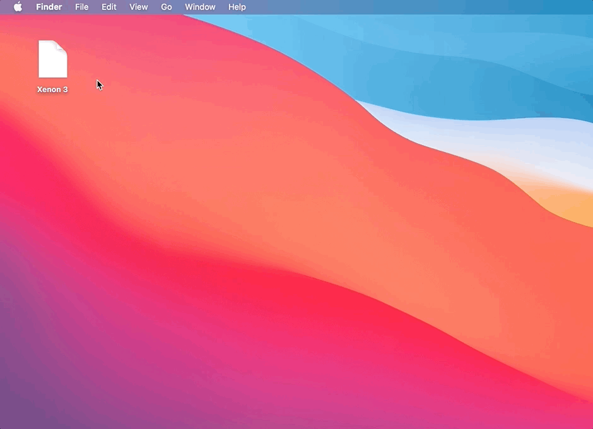Viewport: 593px width, 429px height.
Task: Open the Edit menu
Action: point(109,7)
